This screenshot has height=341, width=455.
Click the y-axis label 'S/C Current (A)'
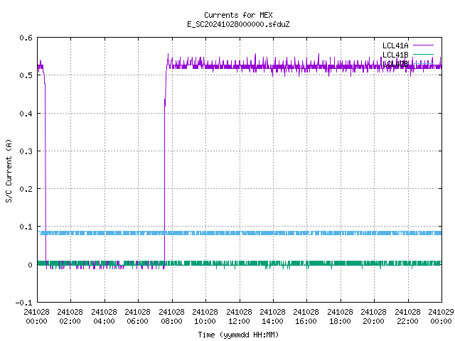point(9,171)
